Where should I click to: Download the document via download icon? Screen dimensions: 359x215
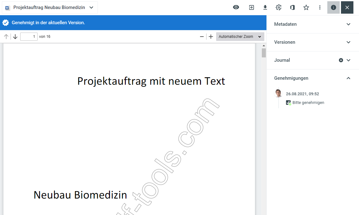pyautogui.click(x=265, y=7)
